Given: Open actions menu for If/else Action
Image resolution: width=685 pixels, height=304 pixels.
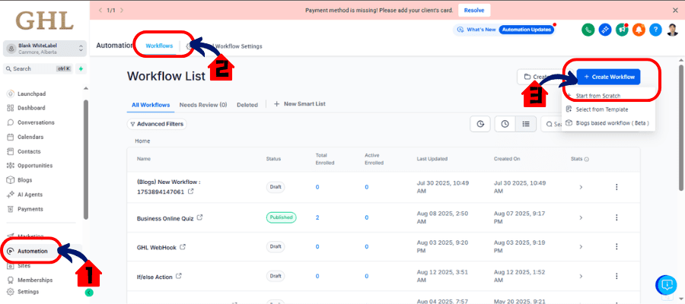Looking at the screenshot, I should (616, 276).
